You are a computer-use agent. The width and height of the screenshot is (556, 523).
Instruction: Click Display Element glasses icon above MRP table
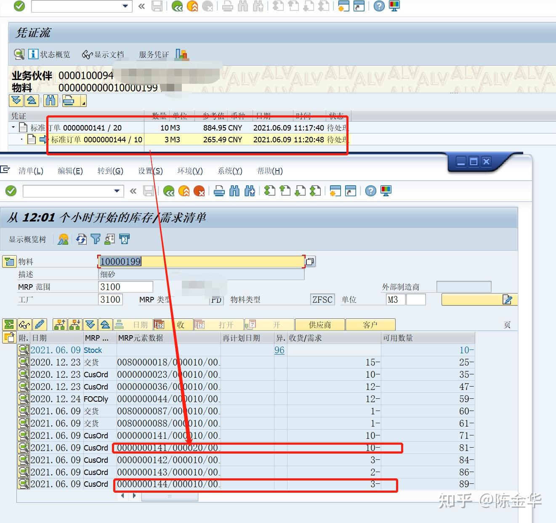tap(24, 324)
